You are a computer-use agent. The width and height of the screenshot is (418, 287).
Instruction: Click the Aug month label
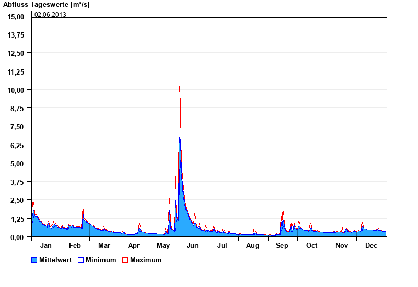252,245
